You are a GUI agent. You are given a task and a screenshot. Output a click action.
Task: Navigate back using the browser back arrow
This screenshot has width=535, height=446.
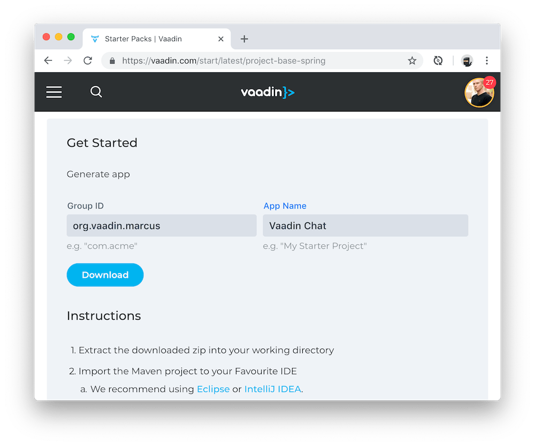(x=48, y=61)
